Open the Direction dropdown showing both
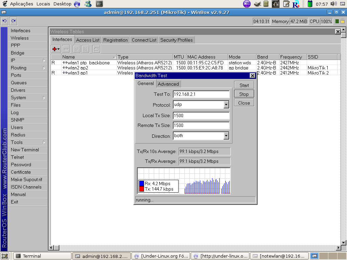347x260 pixels. pyautogui.click(x=226, y=136)
